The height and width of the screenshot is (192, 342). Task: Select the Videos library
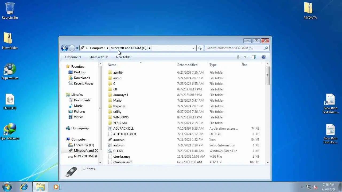pos(79,117)
